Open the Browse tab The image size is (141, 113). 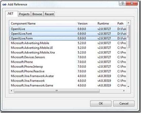(x=37, y=14)
